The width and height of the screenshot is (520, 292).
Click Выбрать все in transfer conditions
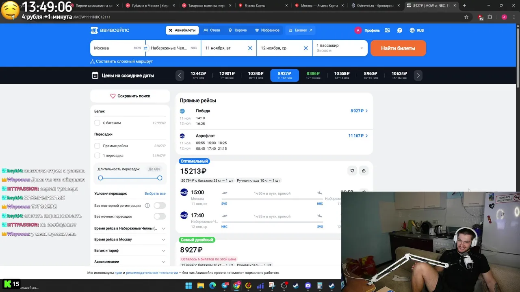(x=155, y=193)
